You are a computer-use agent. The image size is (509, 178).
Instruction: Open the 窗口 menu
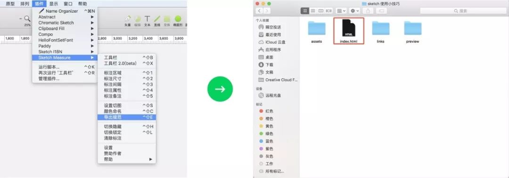(68, 4)
